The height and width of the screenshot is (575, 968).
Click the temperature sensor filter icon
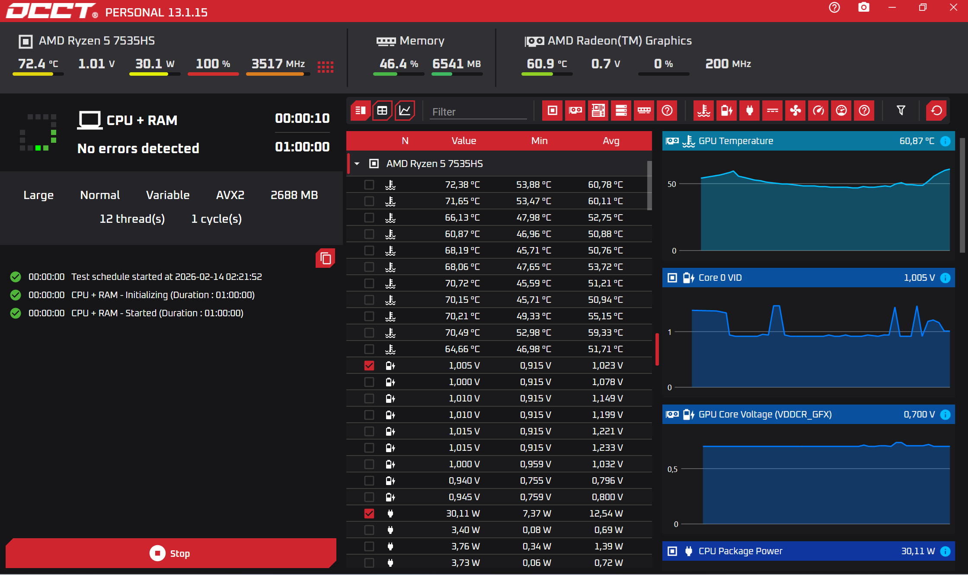703,111
